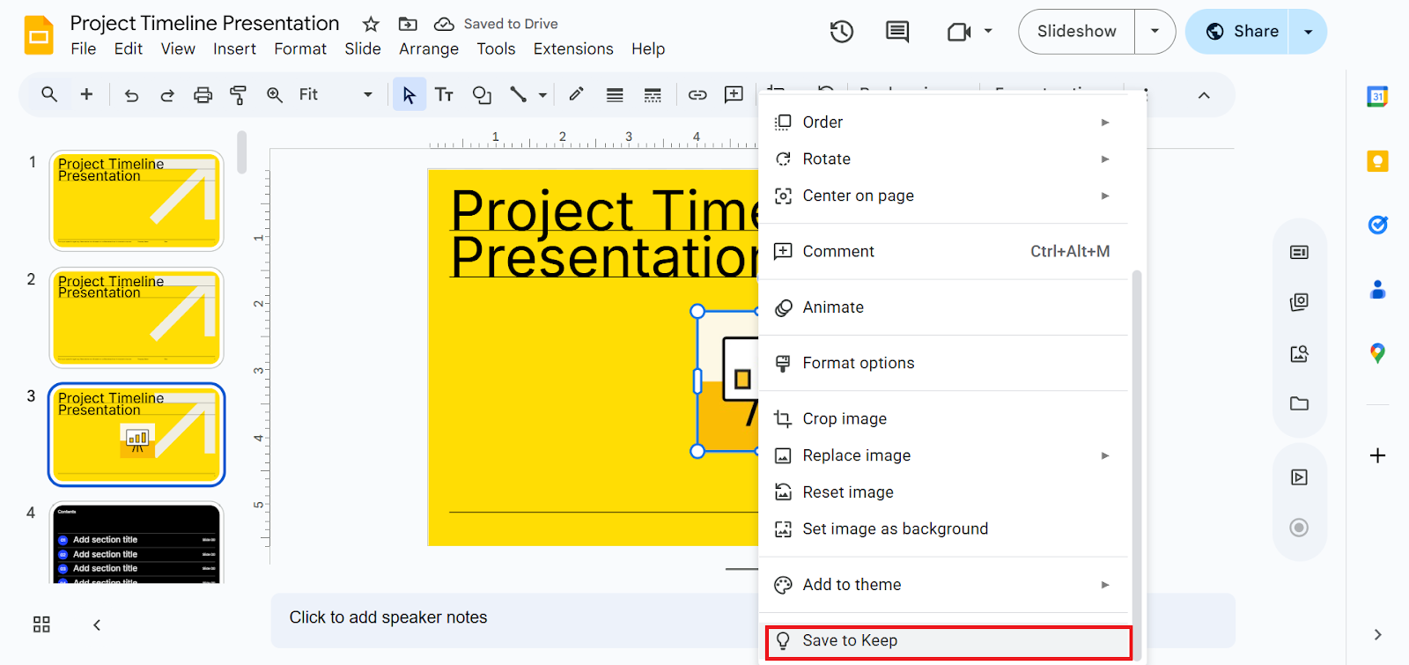The height and width of the screenshot is (665, 1409).
Task: Undo the last action
Action: pyautogui.click(x=131, y=95)
